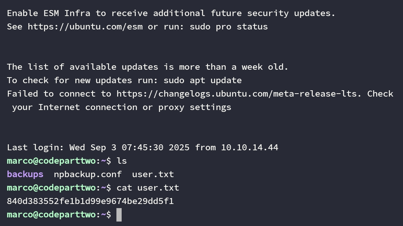403x226 pixels.
Task: Click the 10.10.14.44 IP address
Action: (249, 148)
